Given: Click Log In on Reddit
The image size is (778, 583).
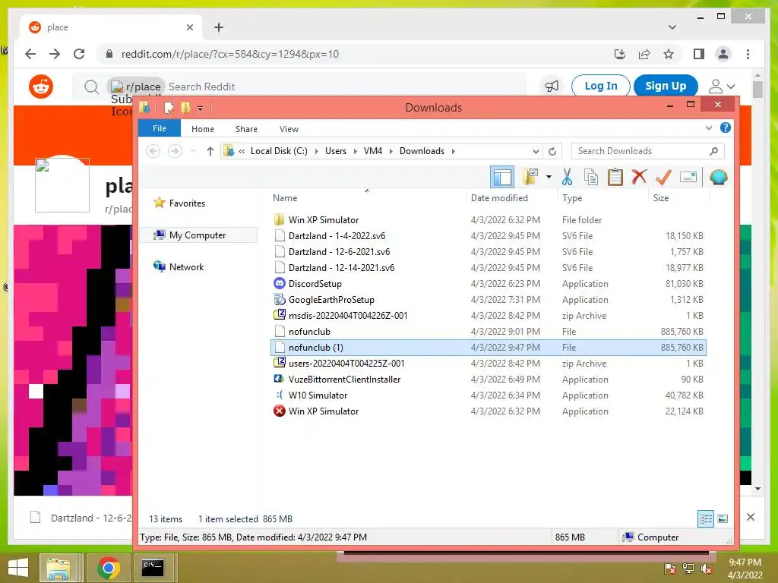Looking at the screenshot, I should 600,86.
